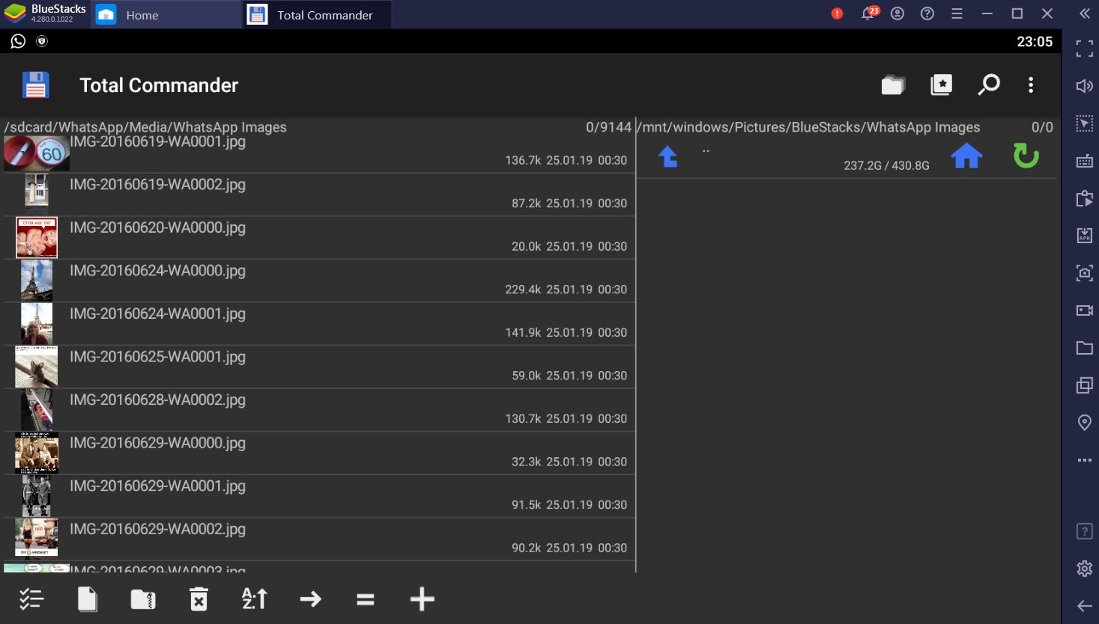Select file IMG-20160625-WA0001.jpg

pos(320,367)
